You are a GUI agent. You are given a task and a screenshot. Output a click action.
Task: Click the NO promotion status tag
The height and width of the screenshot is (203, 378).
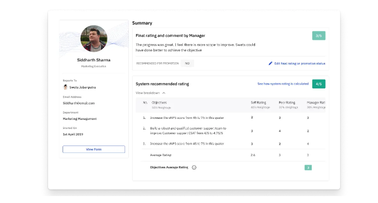coord(187,63)
